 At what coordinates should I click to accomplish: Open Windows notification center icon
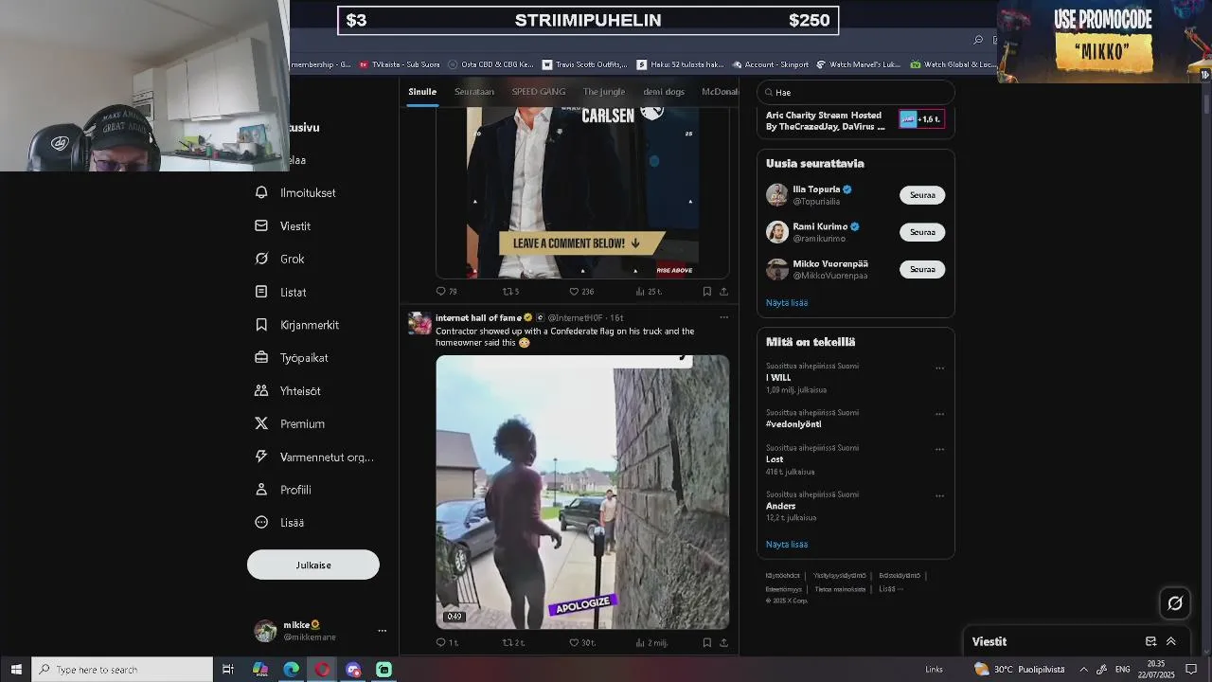pyautogui.click(x=1190, y=670)
